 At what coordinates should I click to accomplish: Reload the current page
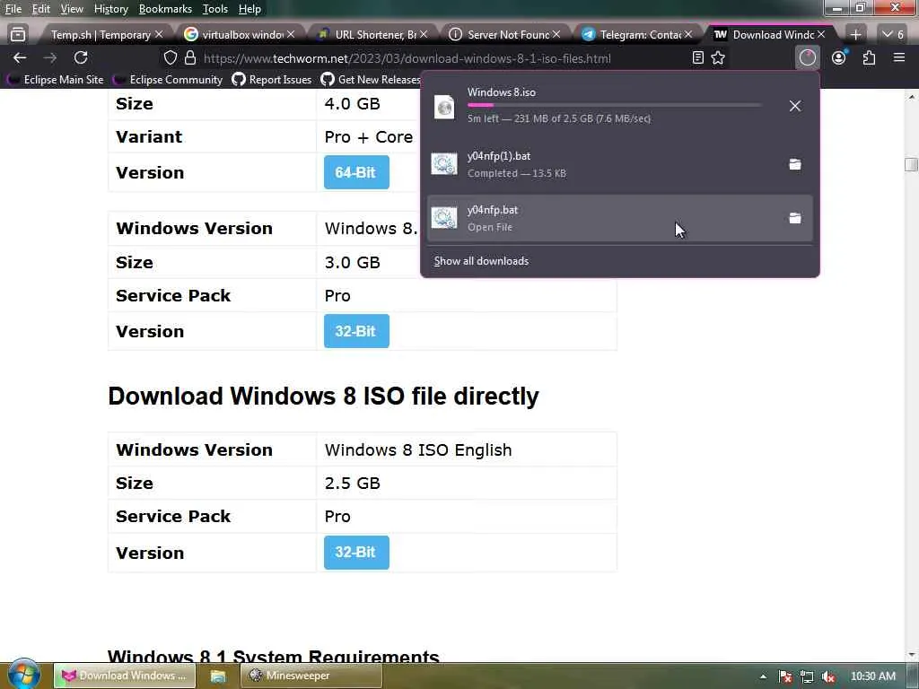pyautogui.click(x=81, y=57)
